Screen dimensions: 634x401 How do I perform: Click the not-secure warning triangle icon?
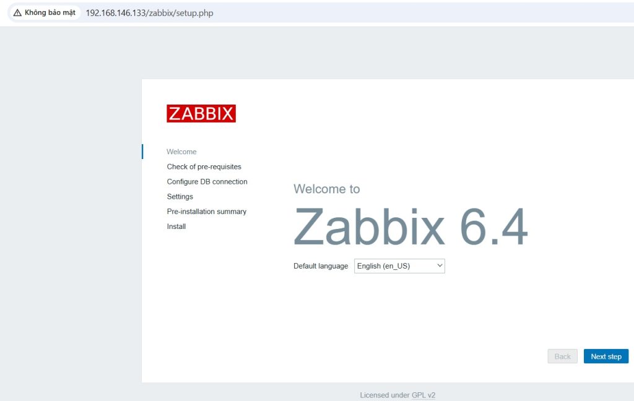[17, 12]
